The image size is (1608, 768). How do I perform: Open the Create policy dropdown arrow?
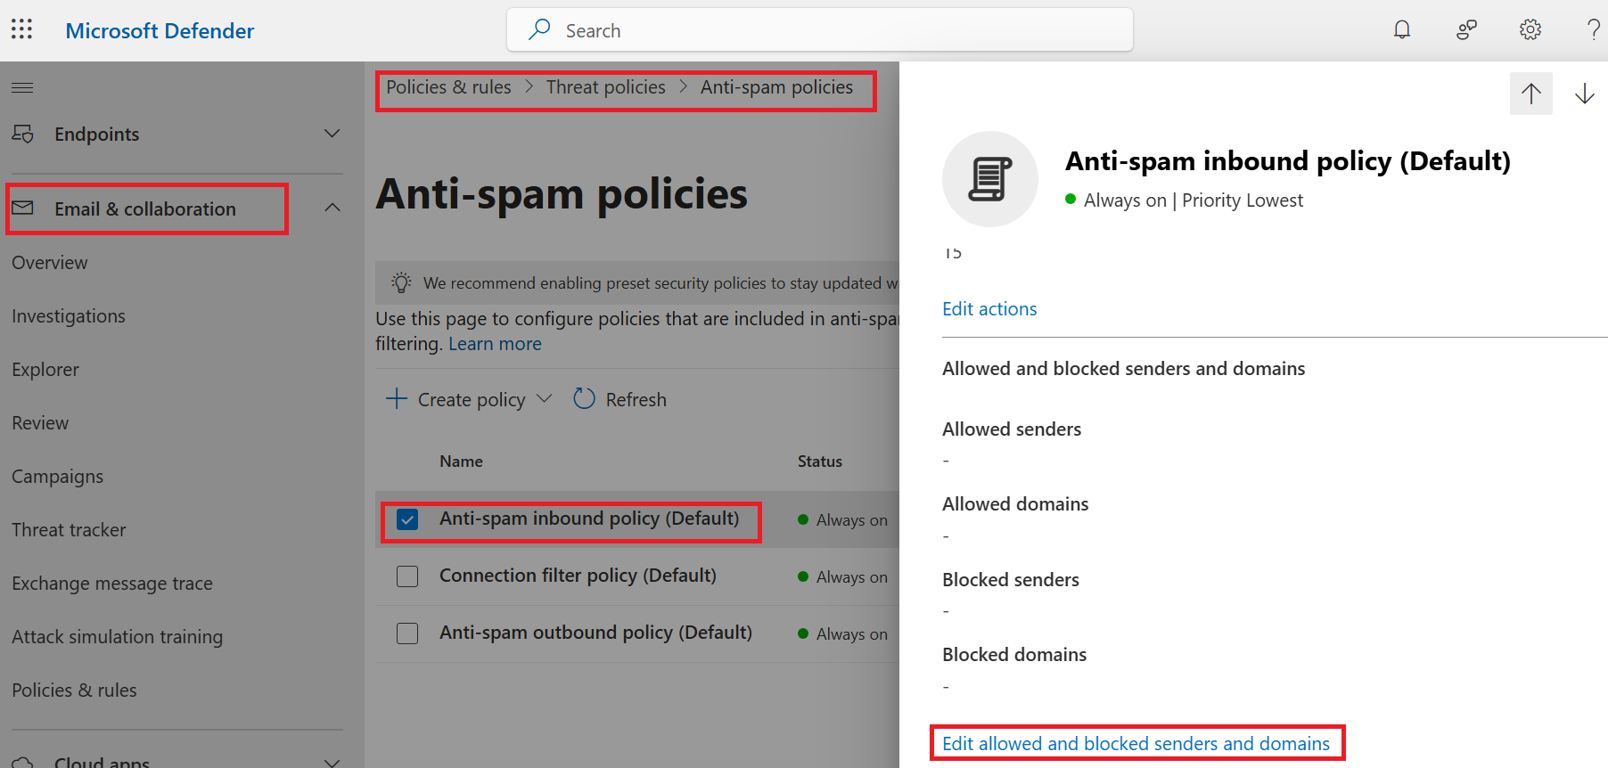point(545,398)
